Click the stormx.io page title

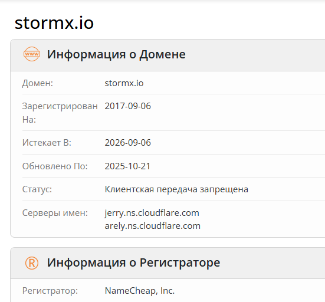coord(54,23)
